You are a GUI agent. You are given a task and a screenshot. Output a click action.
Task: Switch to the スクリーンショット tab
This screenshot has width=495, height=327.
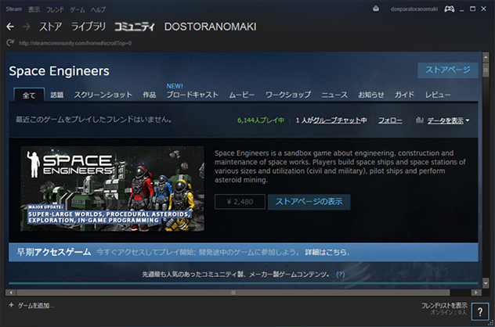click(103, 95)
